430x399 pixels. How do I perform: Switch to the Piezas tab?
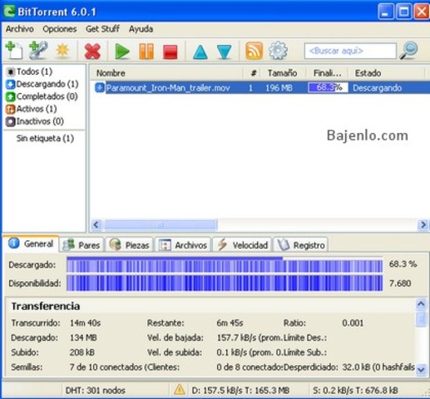pyautogui.click(x=130, y=245)
